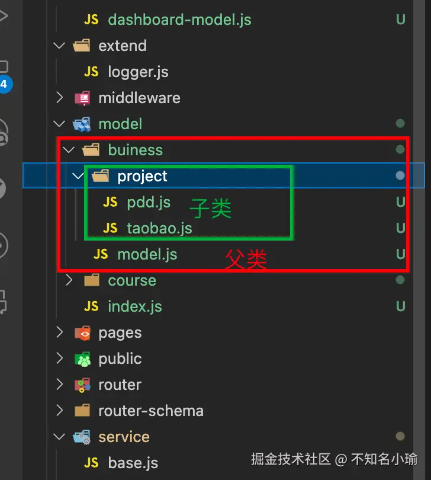Viewport: 431px width, 480px height.
Task: Select model.js under buiness folder
Action: [x=147, y=254]
